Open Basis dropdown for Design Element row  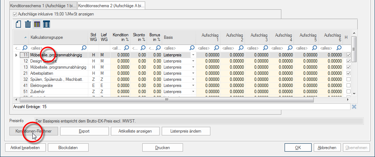[x=193, y=61]
